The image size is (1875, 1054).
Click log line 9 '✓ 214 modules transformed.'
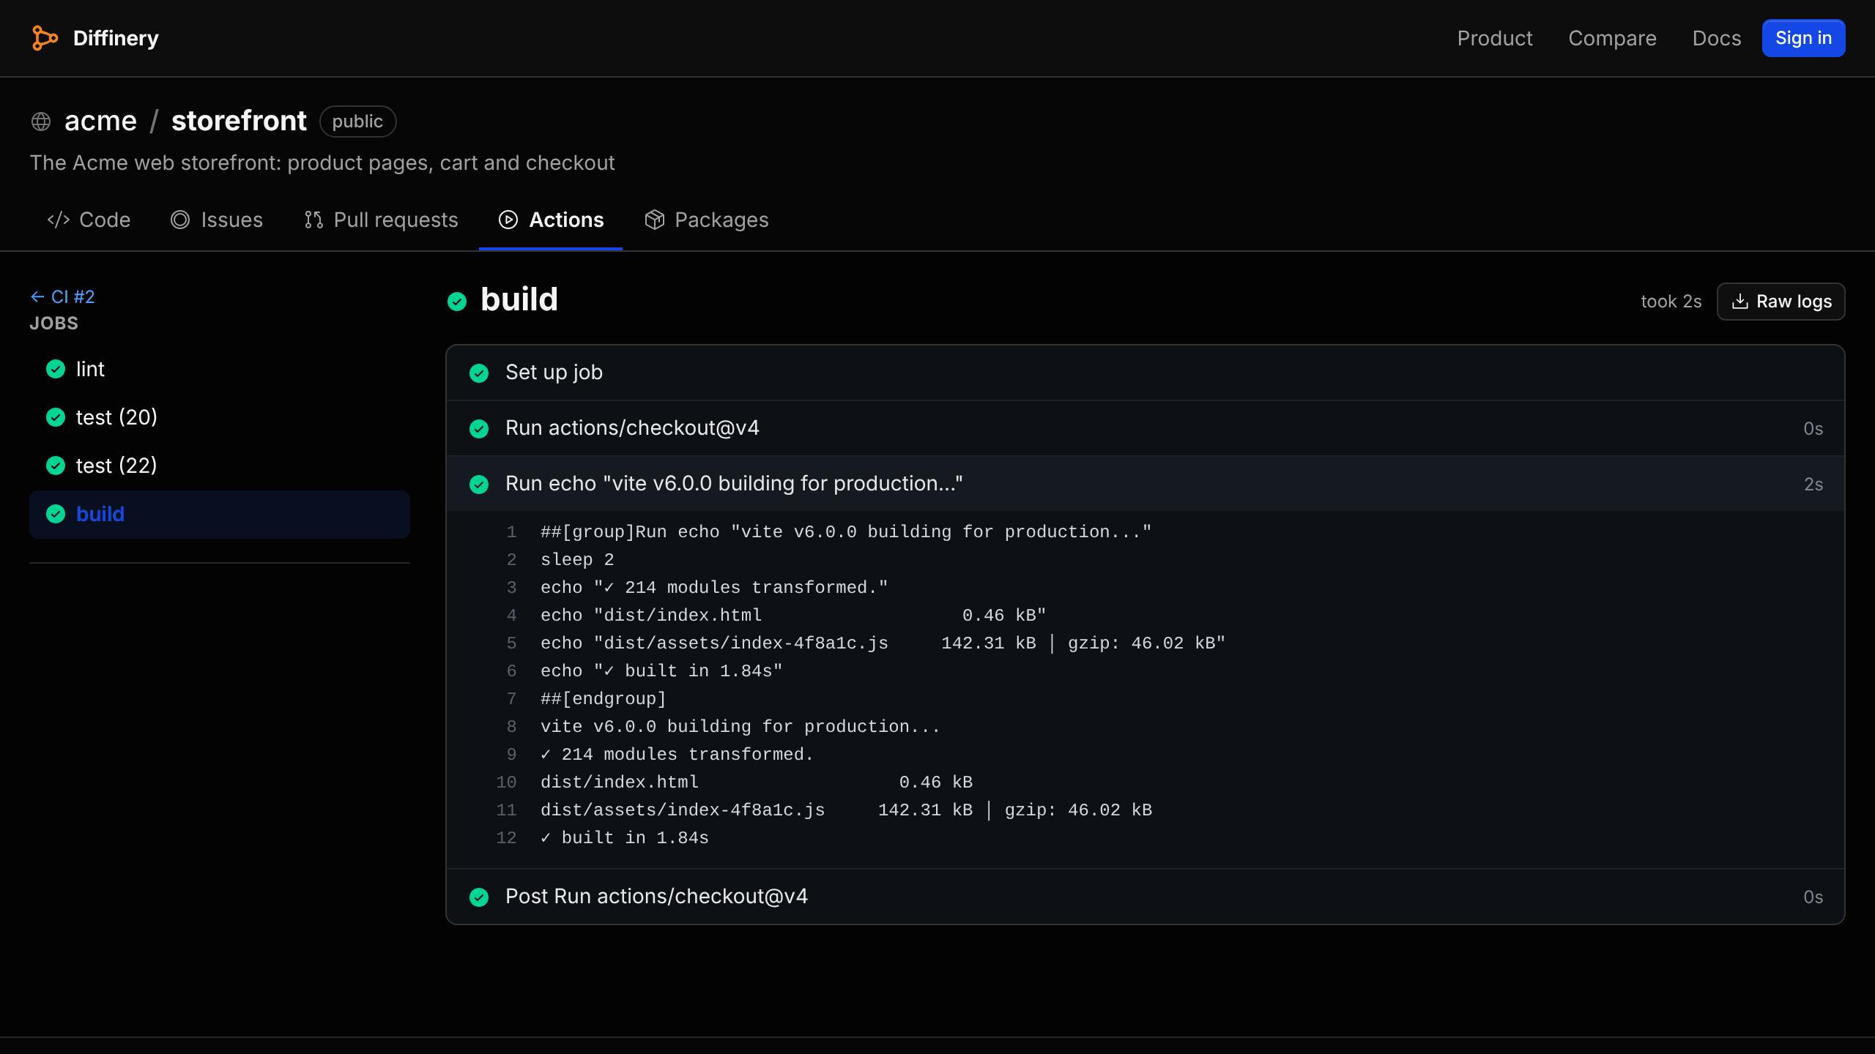(x=677, y=755)
